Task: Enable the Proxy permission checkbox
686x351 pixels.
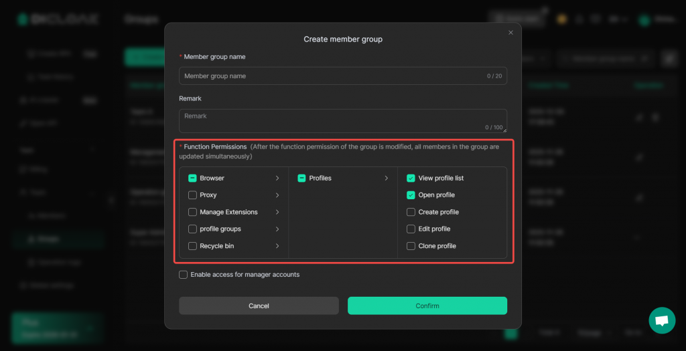Action: click(193, 195)
